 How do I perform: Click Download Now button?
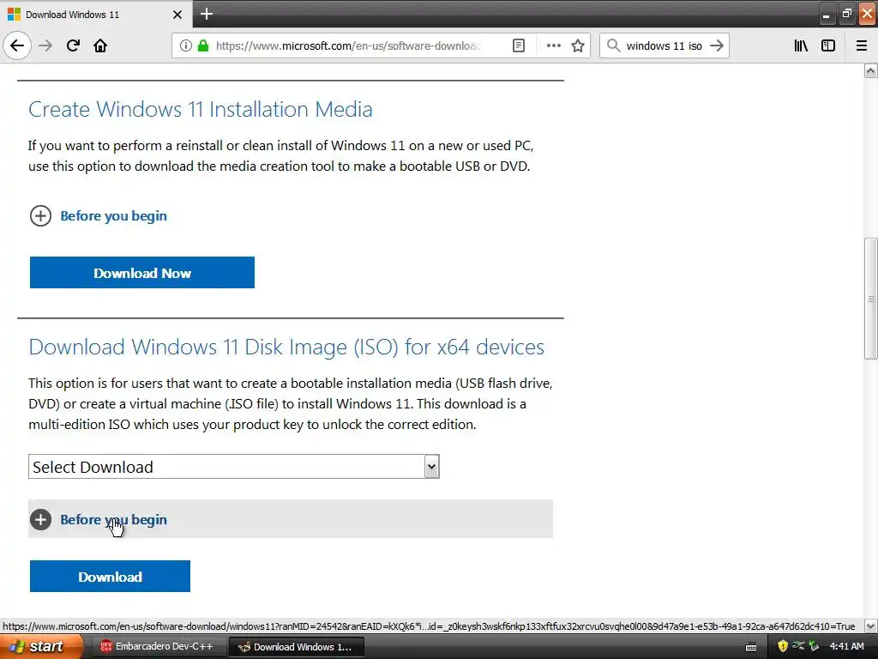click(x=142, y=273)
